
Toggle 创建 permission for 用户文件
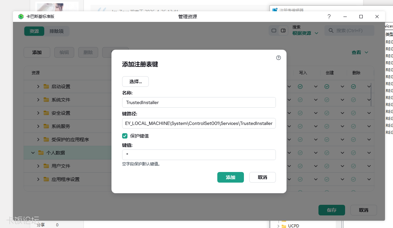[x=326, y=166]
